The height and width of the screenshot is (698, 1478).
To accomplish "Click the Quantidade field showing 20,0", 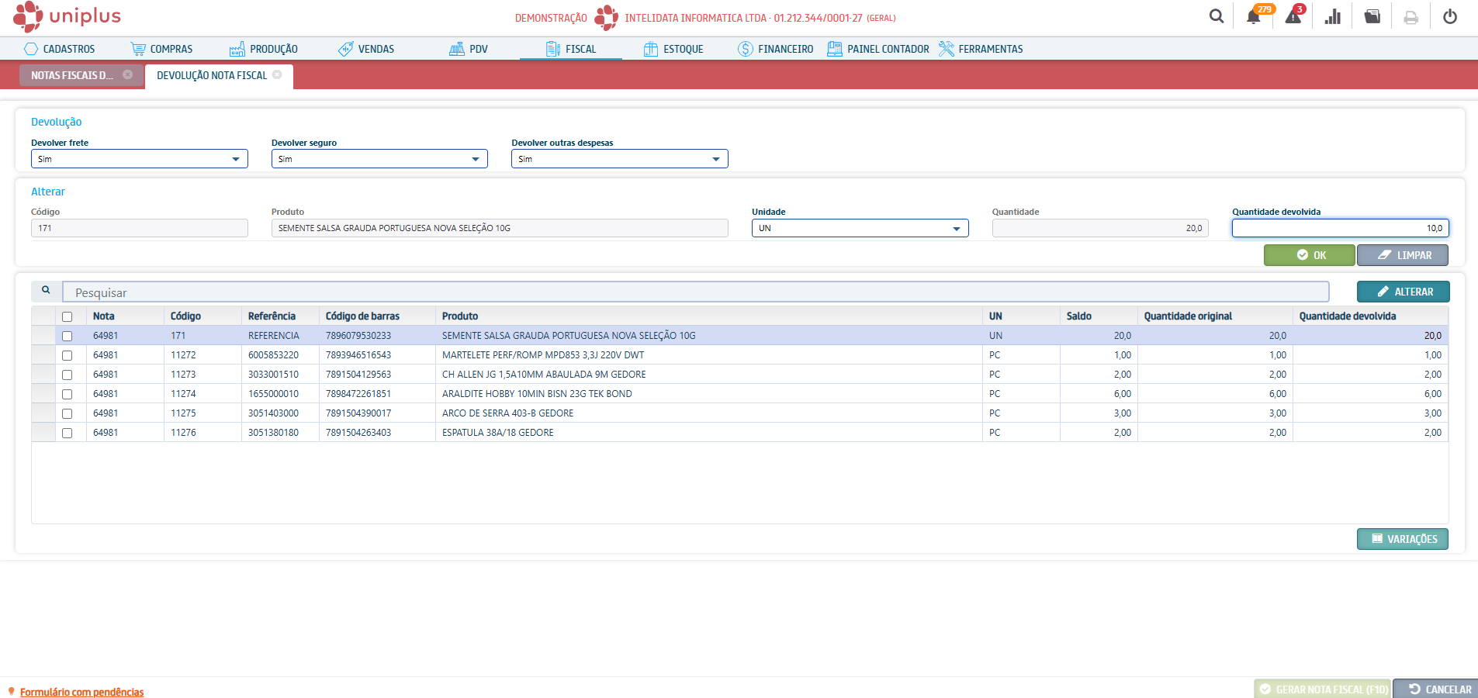I will click(1100, 228).
